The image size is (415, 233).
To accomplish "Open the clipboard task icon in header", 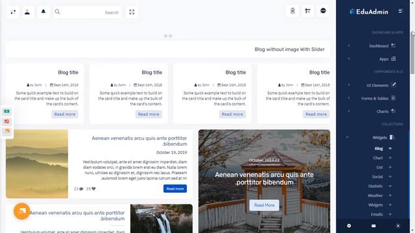I will 292,11.
